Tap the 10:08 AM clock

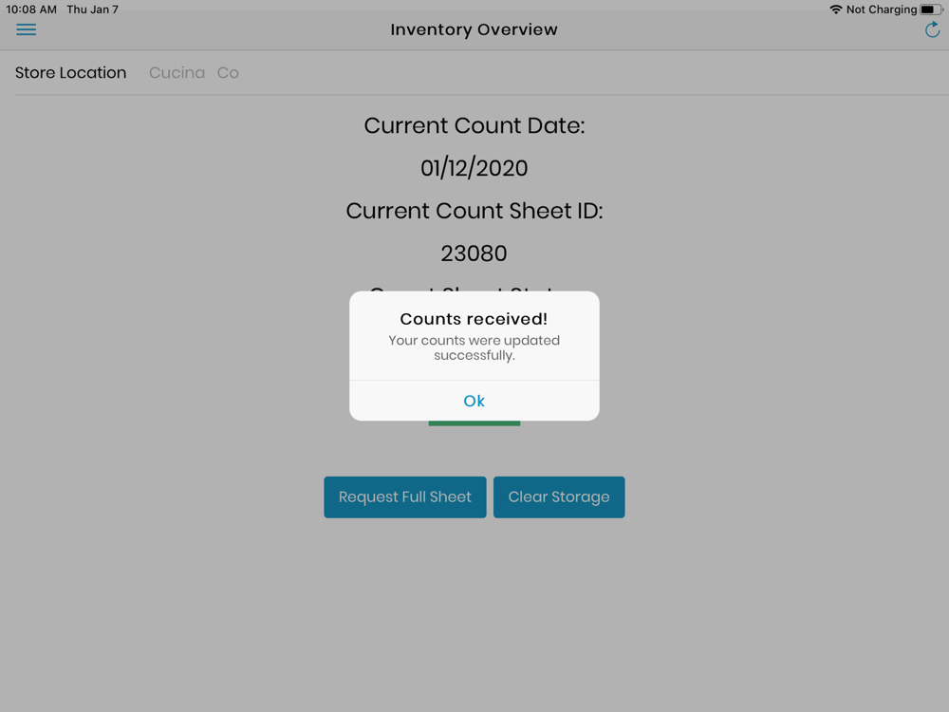tap(31, 9)
